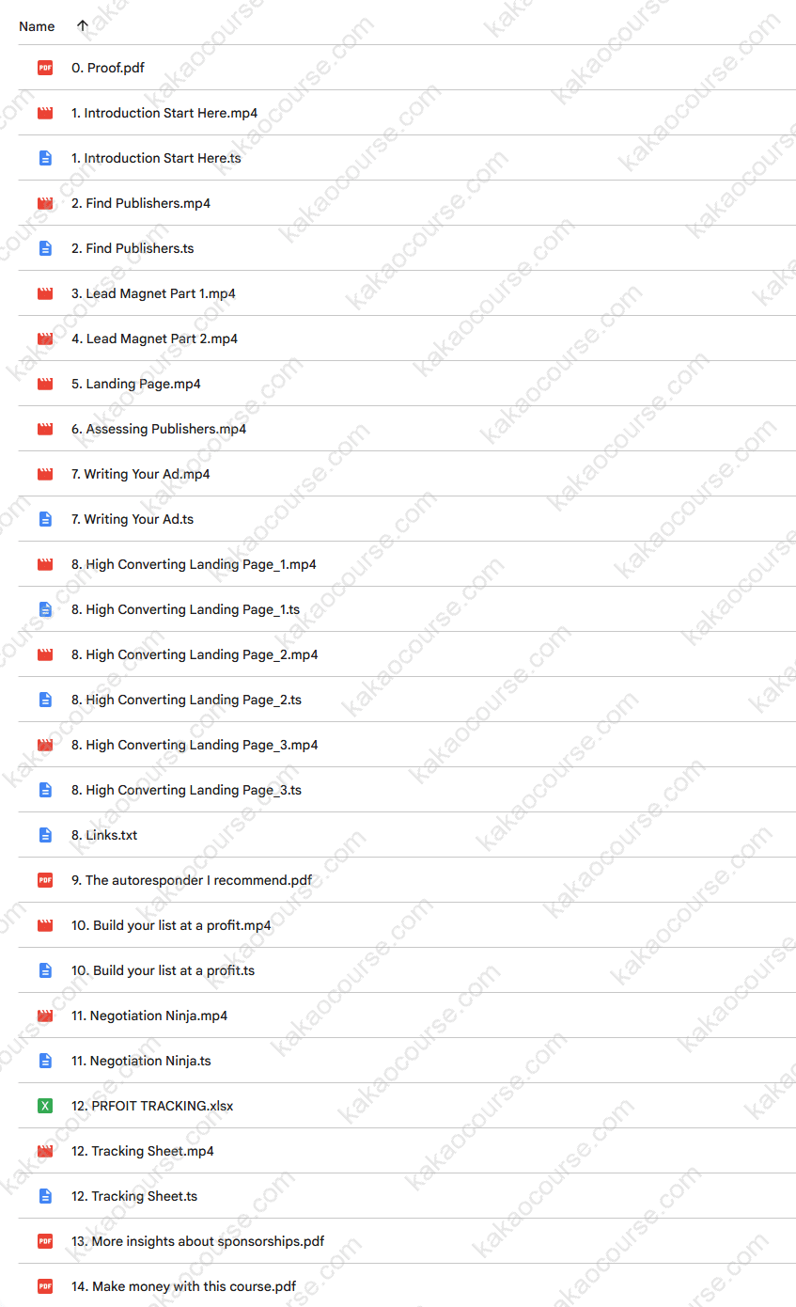Screen dimensions: 796x1307
Task: Click the PDF icon beside 0. Proof.pdf
Action: point(45,68)
